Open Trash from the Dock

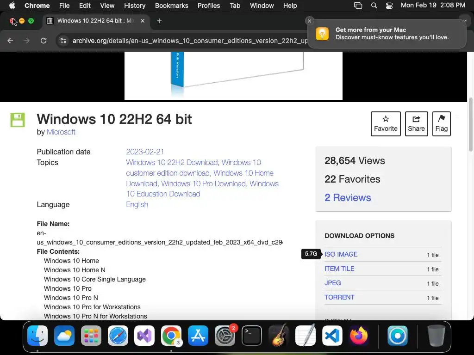436,336
